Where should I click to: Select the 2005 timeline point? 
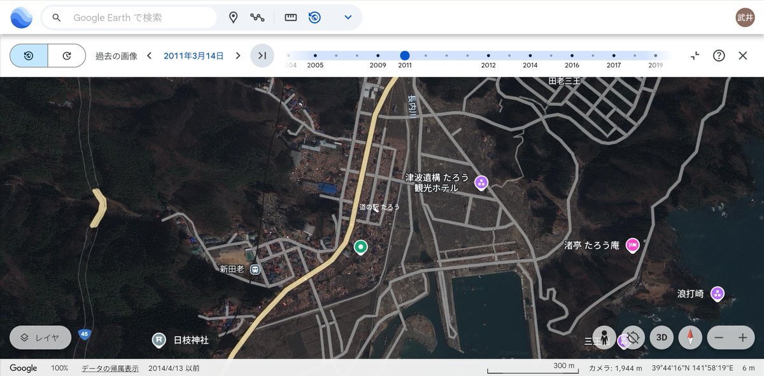[315, 56]
